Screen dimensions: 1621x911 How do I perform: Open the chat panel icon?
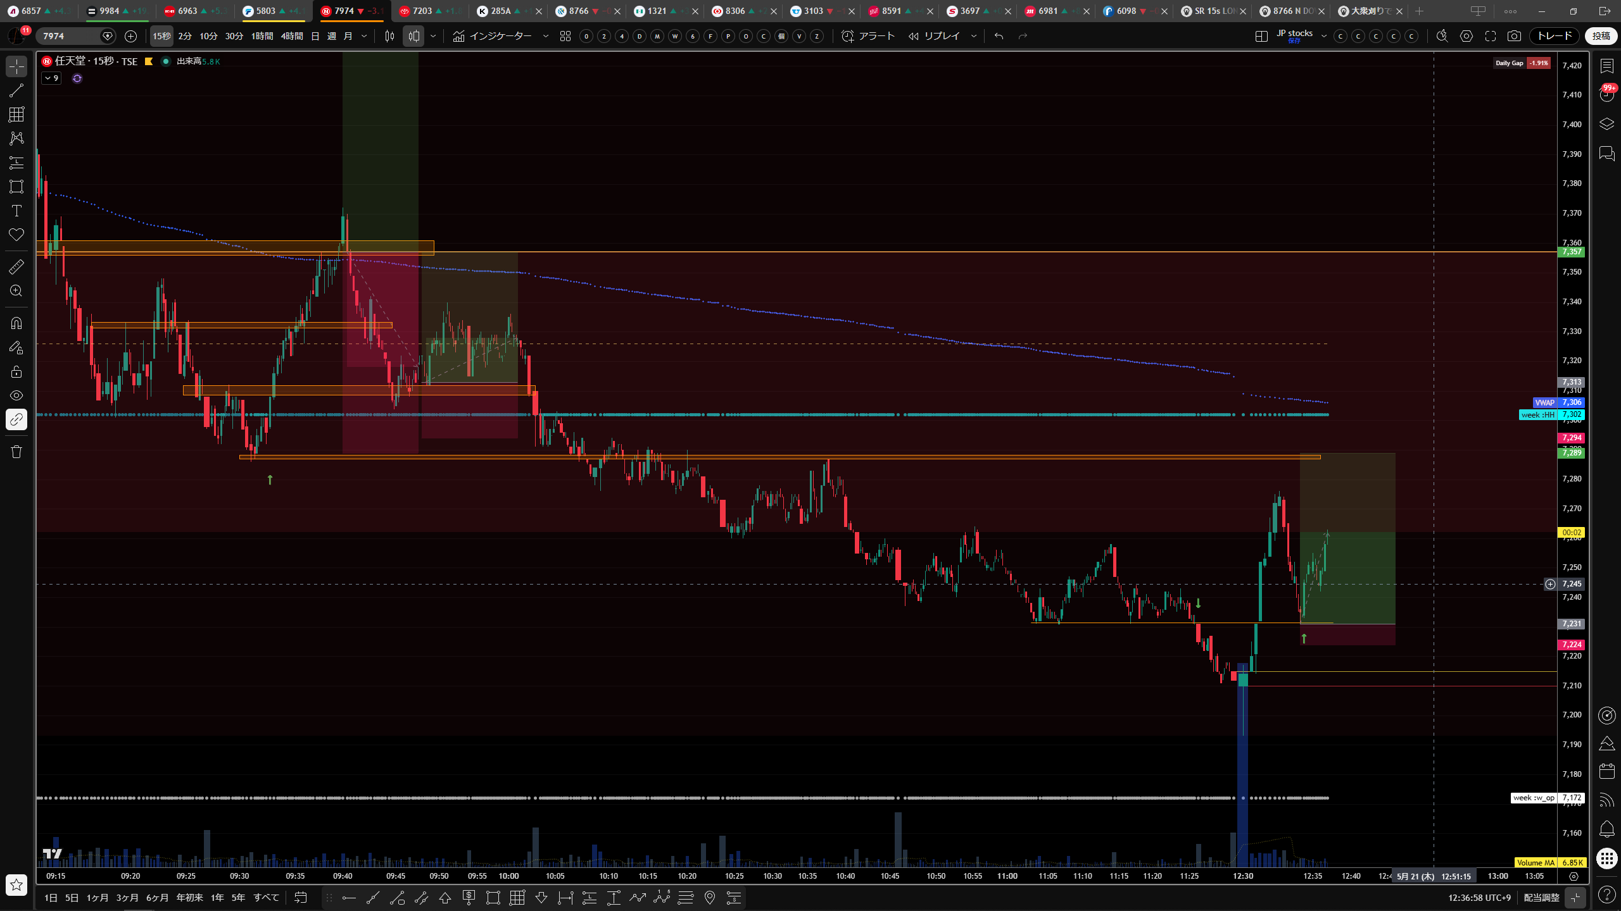1607,154
